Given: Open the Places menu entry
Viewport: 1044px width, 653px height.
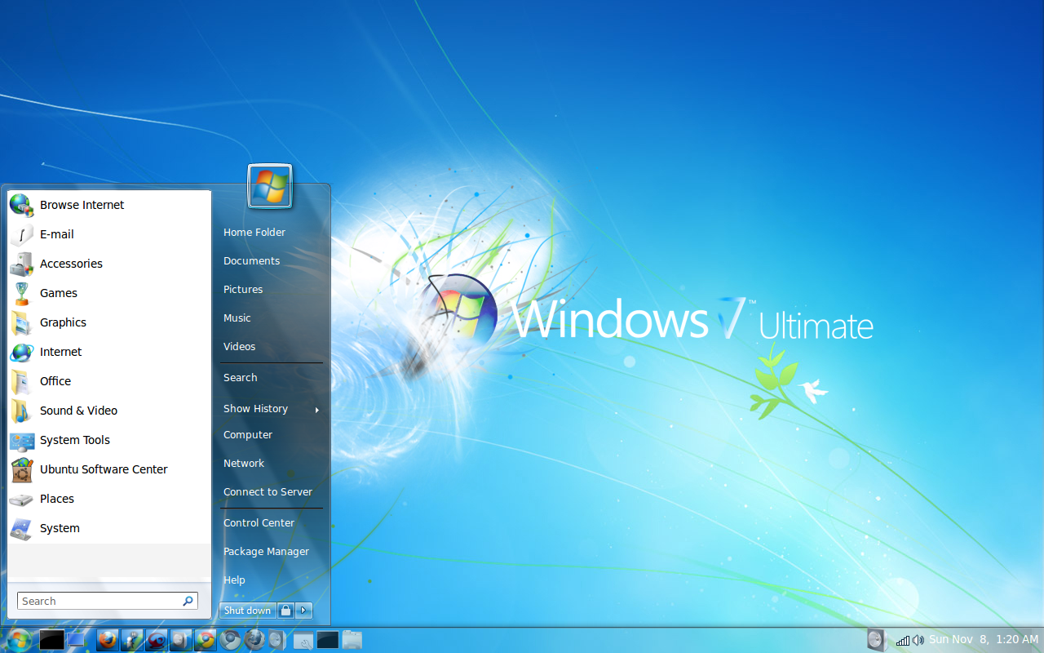Looking at the screenshot, I should [56, 499].
